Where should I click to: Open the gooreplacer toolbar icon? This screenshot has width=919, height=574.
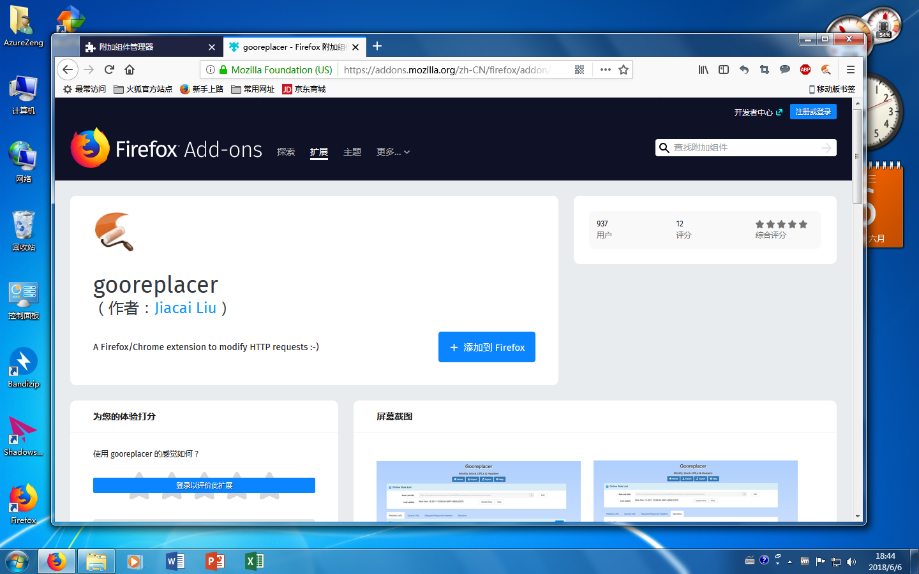point(826,70)
